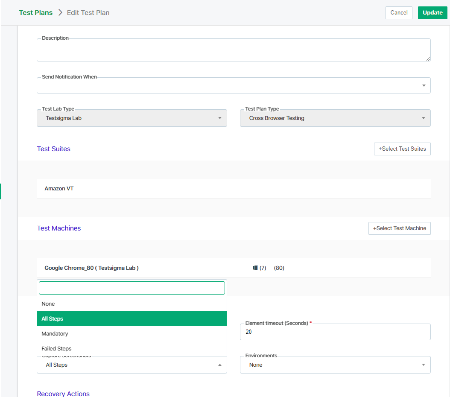Click +Select Test Machine button
The width and height of the screenshot is (450, 397).
[x=400, y=228]
